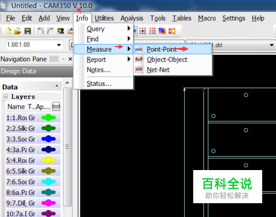
Task: Select layer row 1:1.Rou
Action: 33,118
